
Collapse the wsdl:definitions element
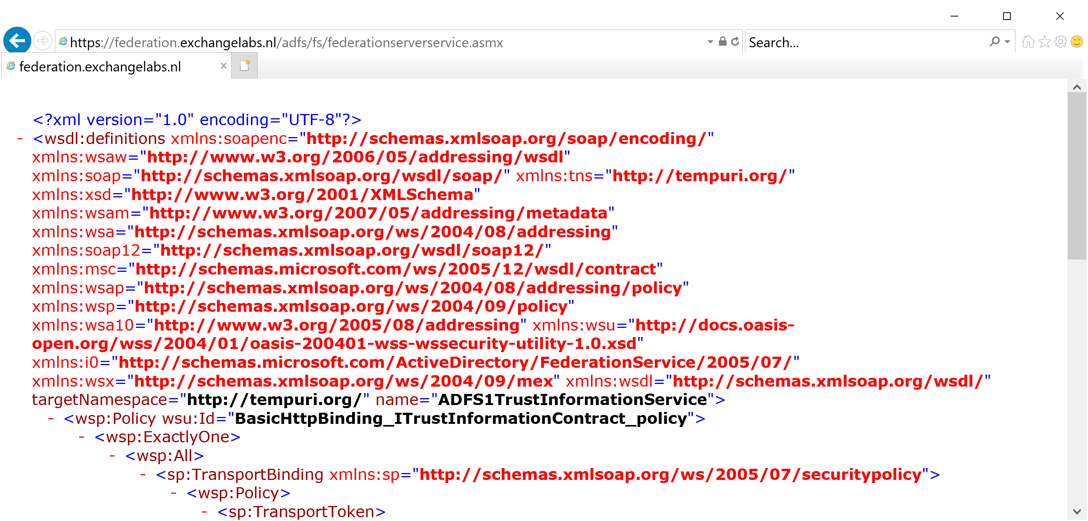(x=20, y=138)
